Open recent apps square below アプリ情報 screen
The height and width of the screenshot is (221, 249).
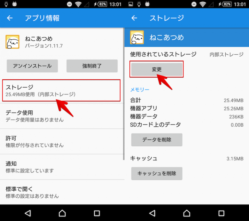[x=97, y=213]
